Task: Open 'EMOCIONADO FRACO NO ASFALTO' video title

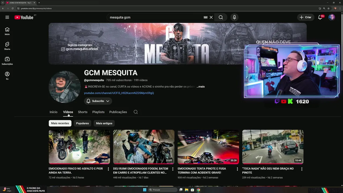Action: (x=76, y=171)
